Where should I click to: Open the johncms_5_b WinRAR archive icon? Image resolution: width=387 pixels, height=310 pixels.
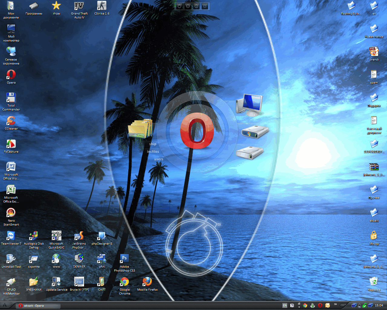point(374,169)
